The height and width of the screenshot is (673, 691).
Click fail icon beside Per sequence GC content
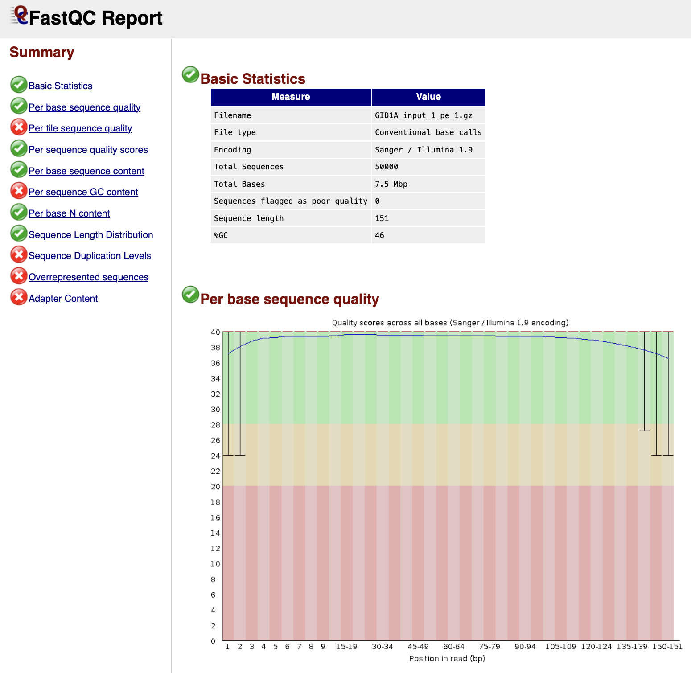[19, 191]
